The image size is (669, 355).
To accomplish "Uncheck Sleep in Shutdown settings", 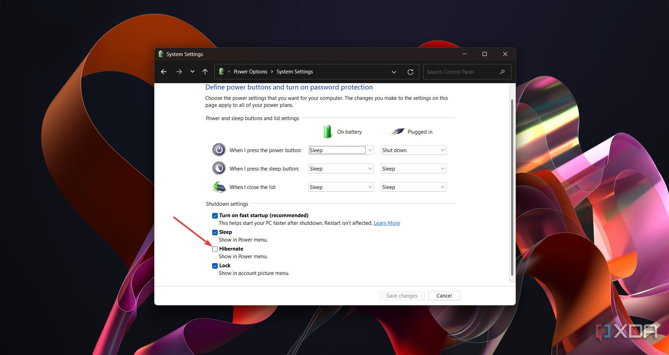I will click(x=215, y=232).
